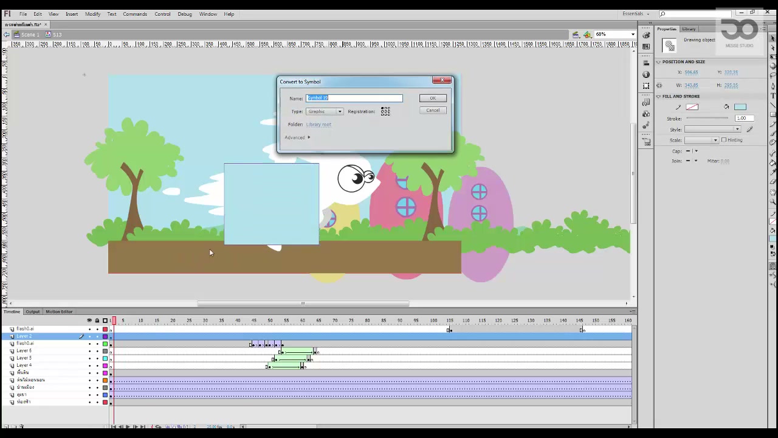Toggle lock dot of Layer 4
Image resolution: width=778 pixels, height=438 pixels.
tap(97, 366)
